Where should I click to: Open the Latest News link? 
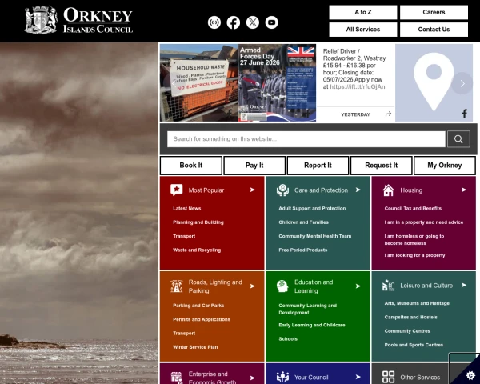(x=186, y=209)
